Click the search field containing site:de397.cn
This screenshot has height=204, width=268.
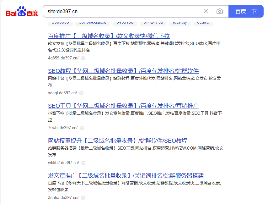click(122, 12)
